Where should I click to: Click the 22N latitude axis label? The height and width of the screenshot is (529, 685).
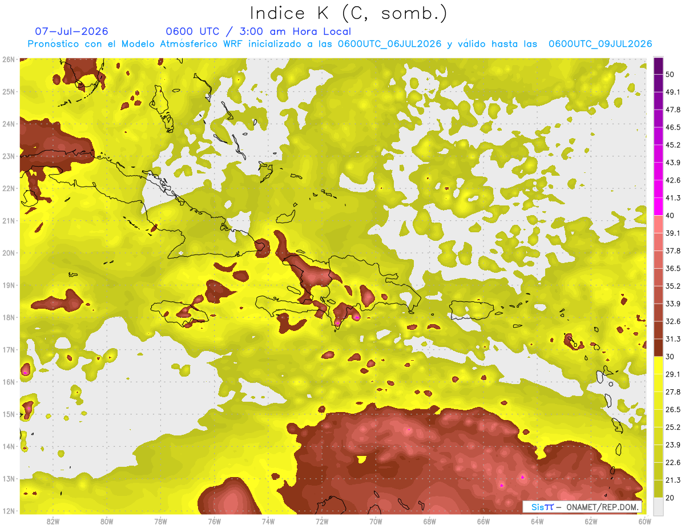click(9, 188)
